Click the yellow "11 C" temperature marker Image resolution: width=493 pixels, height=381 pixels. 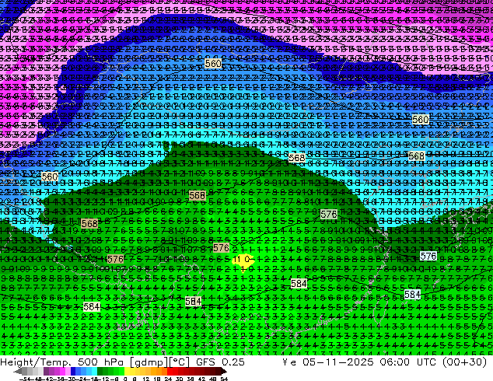tap(243, 260)
